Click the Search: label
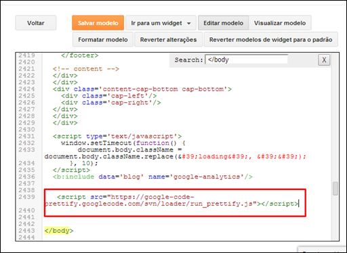 (188, 60)
